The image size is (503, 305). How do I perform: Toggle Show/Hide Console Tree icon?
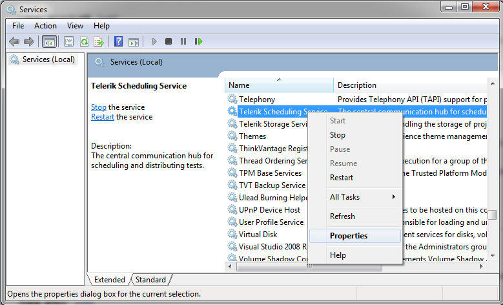pyautogui.click(x=49, y=41)
